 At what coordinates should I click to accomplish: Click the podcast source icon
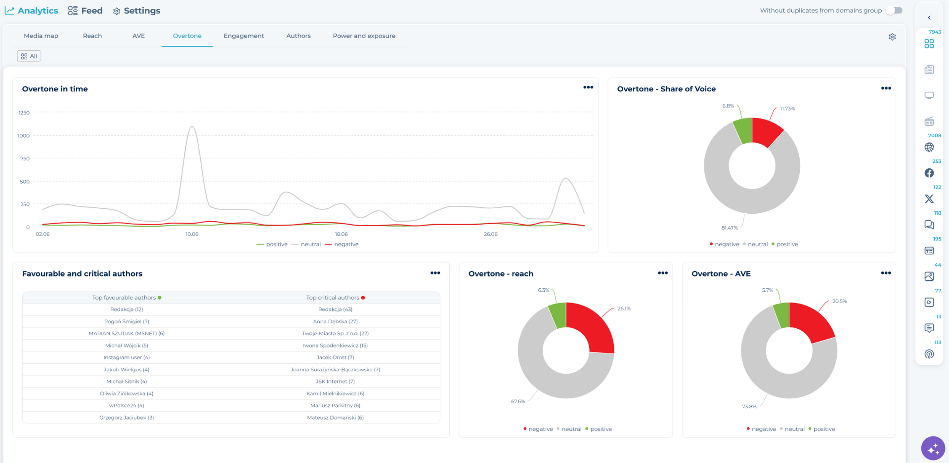coord(929,354)
